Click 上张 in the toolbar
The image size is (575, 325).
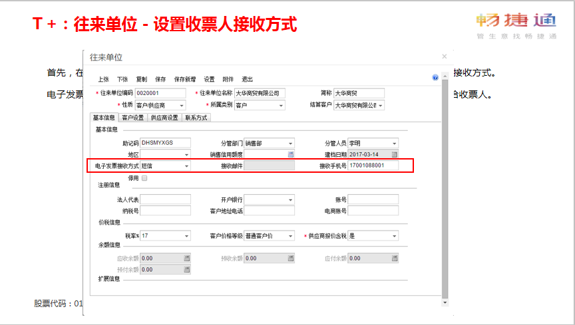103,79
